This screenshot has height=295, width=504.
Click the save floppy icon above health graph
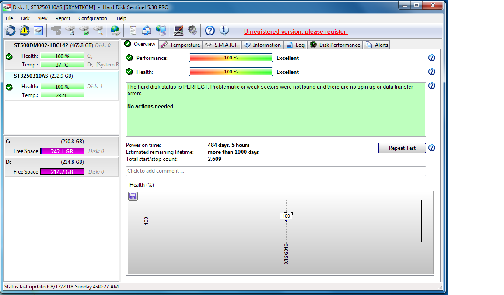[133, 196]
